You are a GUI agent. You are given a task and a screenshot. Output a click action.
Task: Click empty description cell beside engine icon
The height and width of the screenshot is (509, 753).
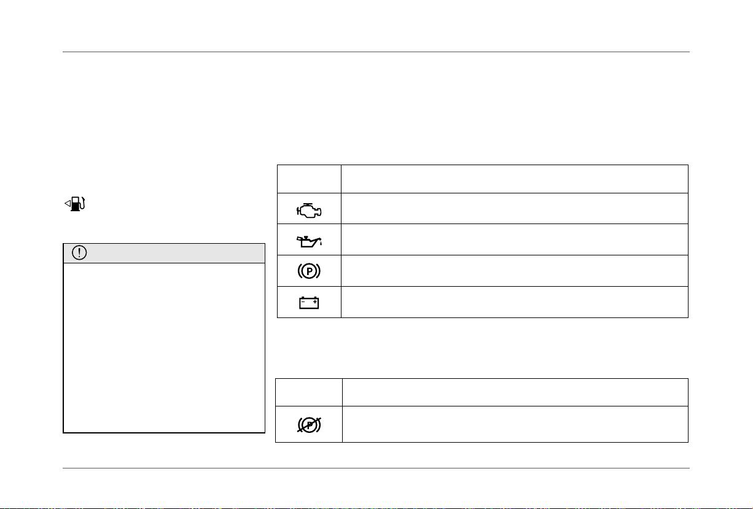click(x=514, y=209)
